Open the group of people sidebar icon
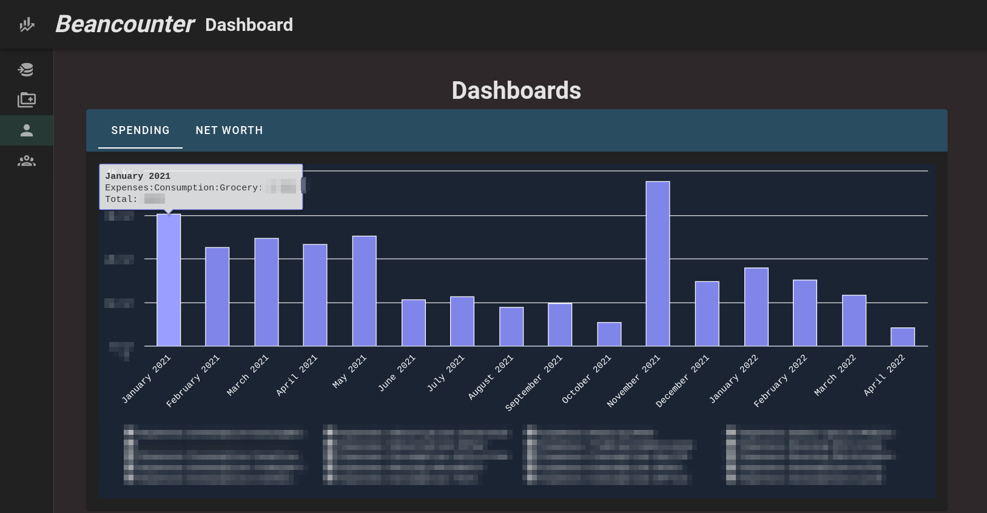This screenshot has width=987, height=513. (27, 161)
